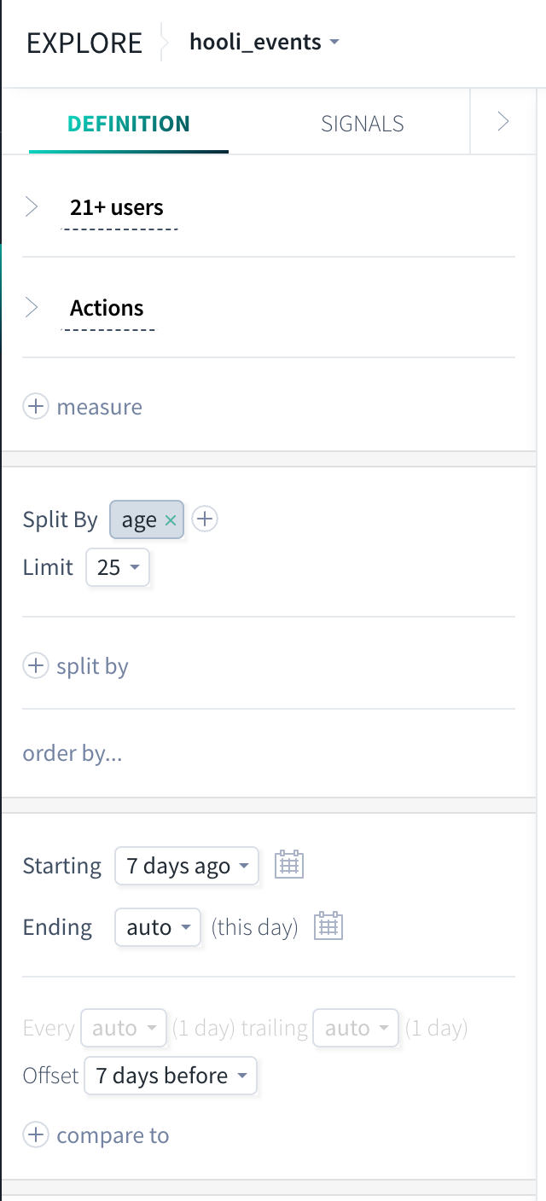Open the Starting date calendar picker
This screenshot has width=546, height=1201.
[x=289, y=865]
